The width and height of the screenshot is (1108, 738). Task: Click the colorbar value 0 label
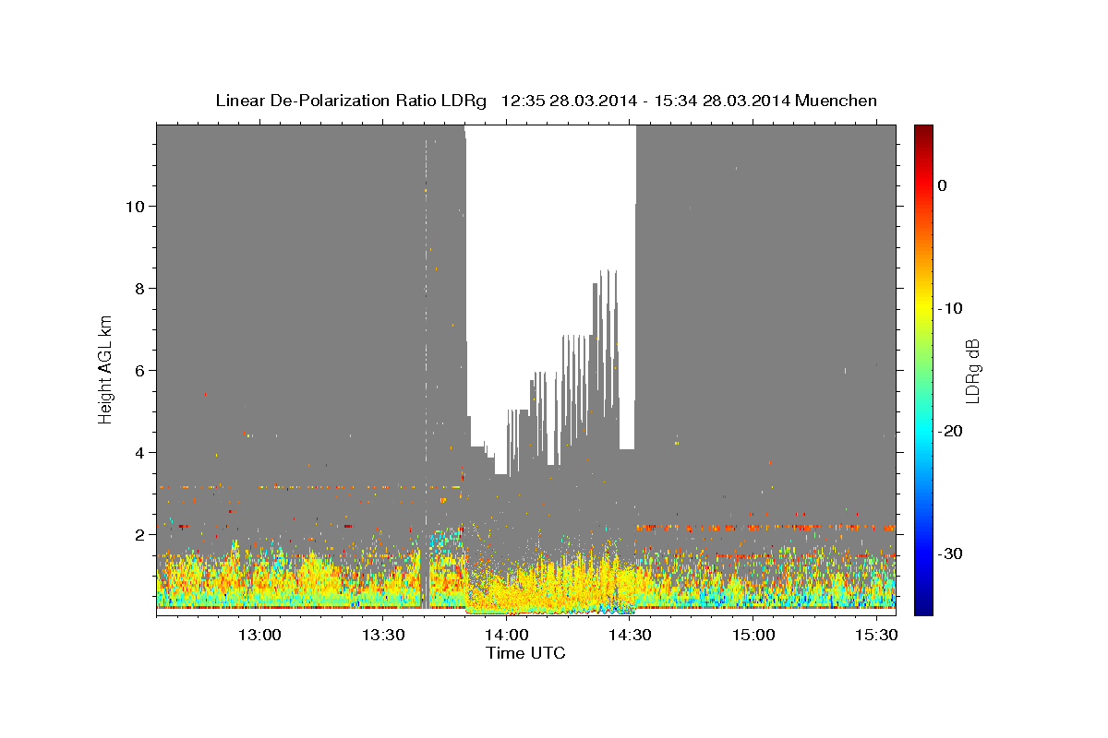click(x=943, y=185)
